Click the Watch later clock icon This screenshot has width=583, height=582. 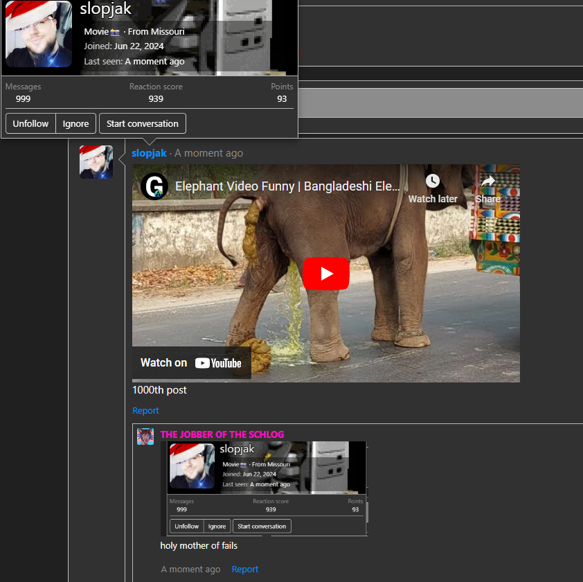433,182
